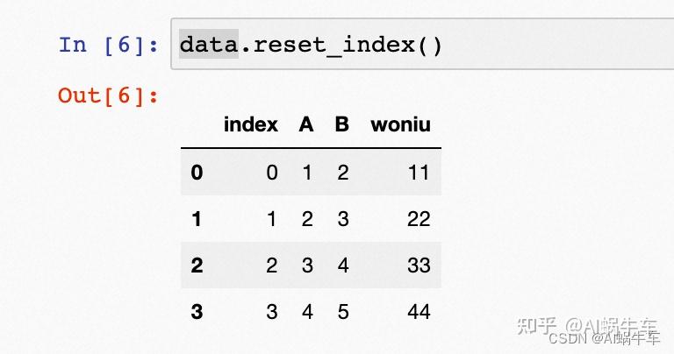Select the highlighted word data in cell
This screenshot has height=354, width=674.
click(209, 44)
